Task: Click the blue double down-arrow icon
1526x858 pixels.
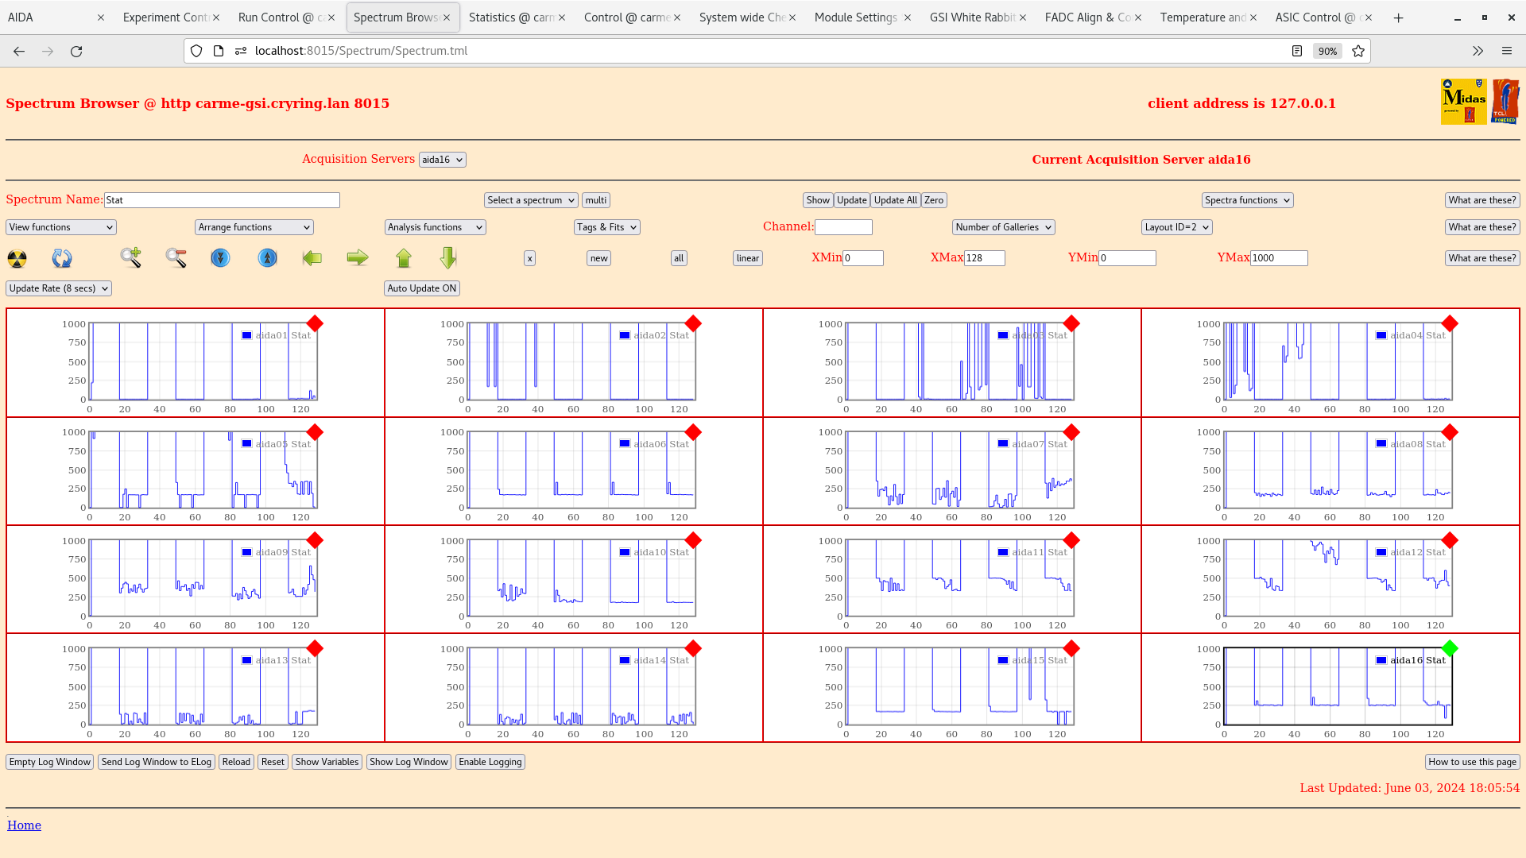Action: (220, 258)
